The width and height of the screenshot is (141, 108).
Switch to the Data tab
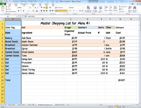[x=40, y=4]
